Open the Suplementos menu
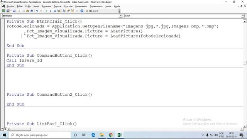The image size is (247, 139). (x=96, y=6)
